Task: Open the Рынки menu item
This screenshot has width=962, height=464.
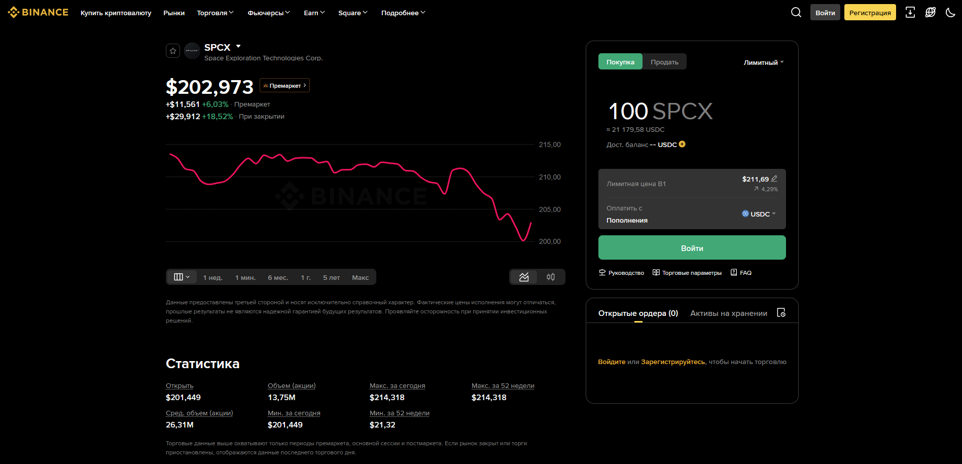Action: point(174,13)
